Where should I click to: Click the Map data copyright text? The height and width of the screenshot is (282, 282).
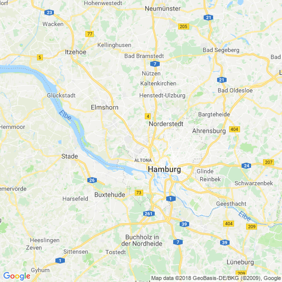coord(217,278)
